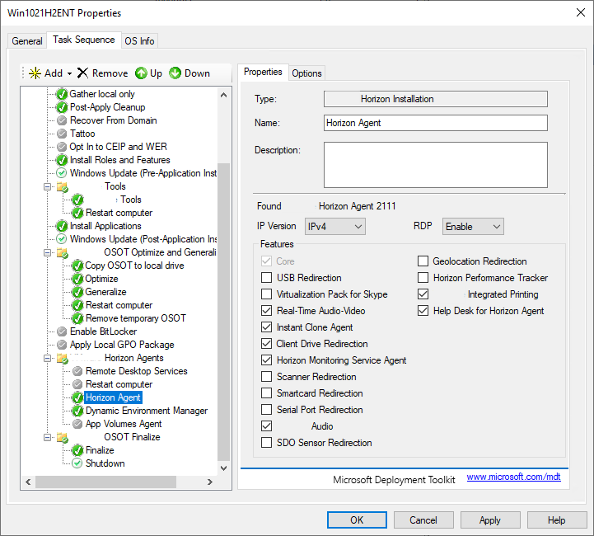Click the OSOT Optimize folder icon
The width and height of the screenshot is (594, 536).
click(x=62, y=252)
